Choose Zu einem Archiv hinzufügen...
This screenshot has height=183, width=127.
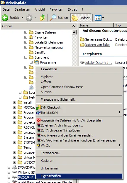tap(79, 125)
